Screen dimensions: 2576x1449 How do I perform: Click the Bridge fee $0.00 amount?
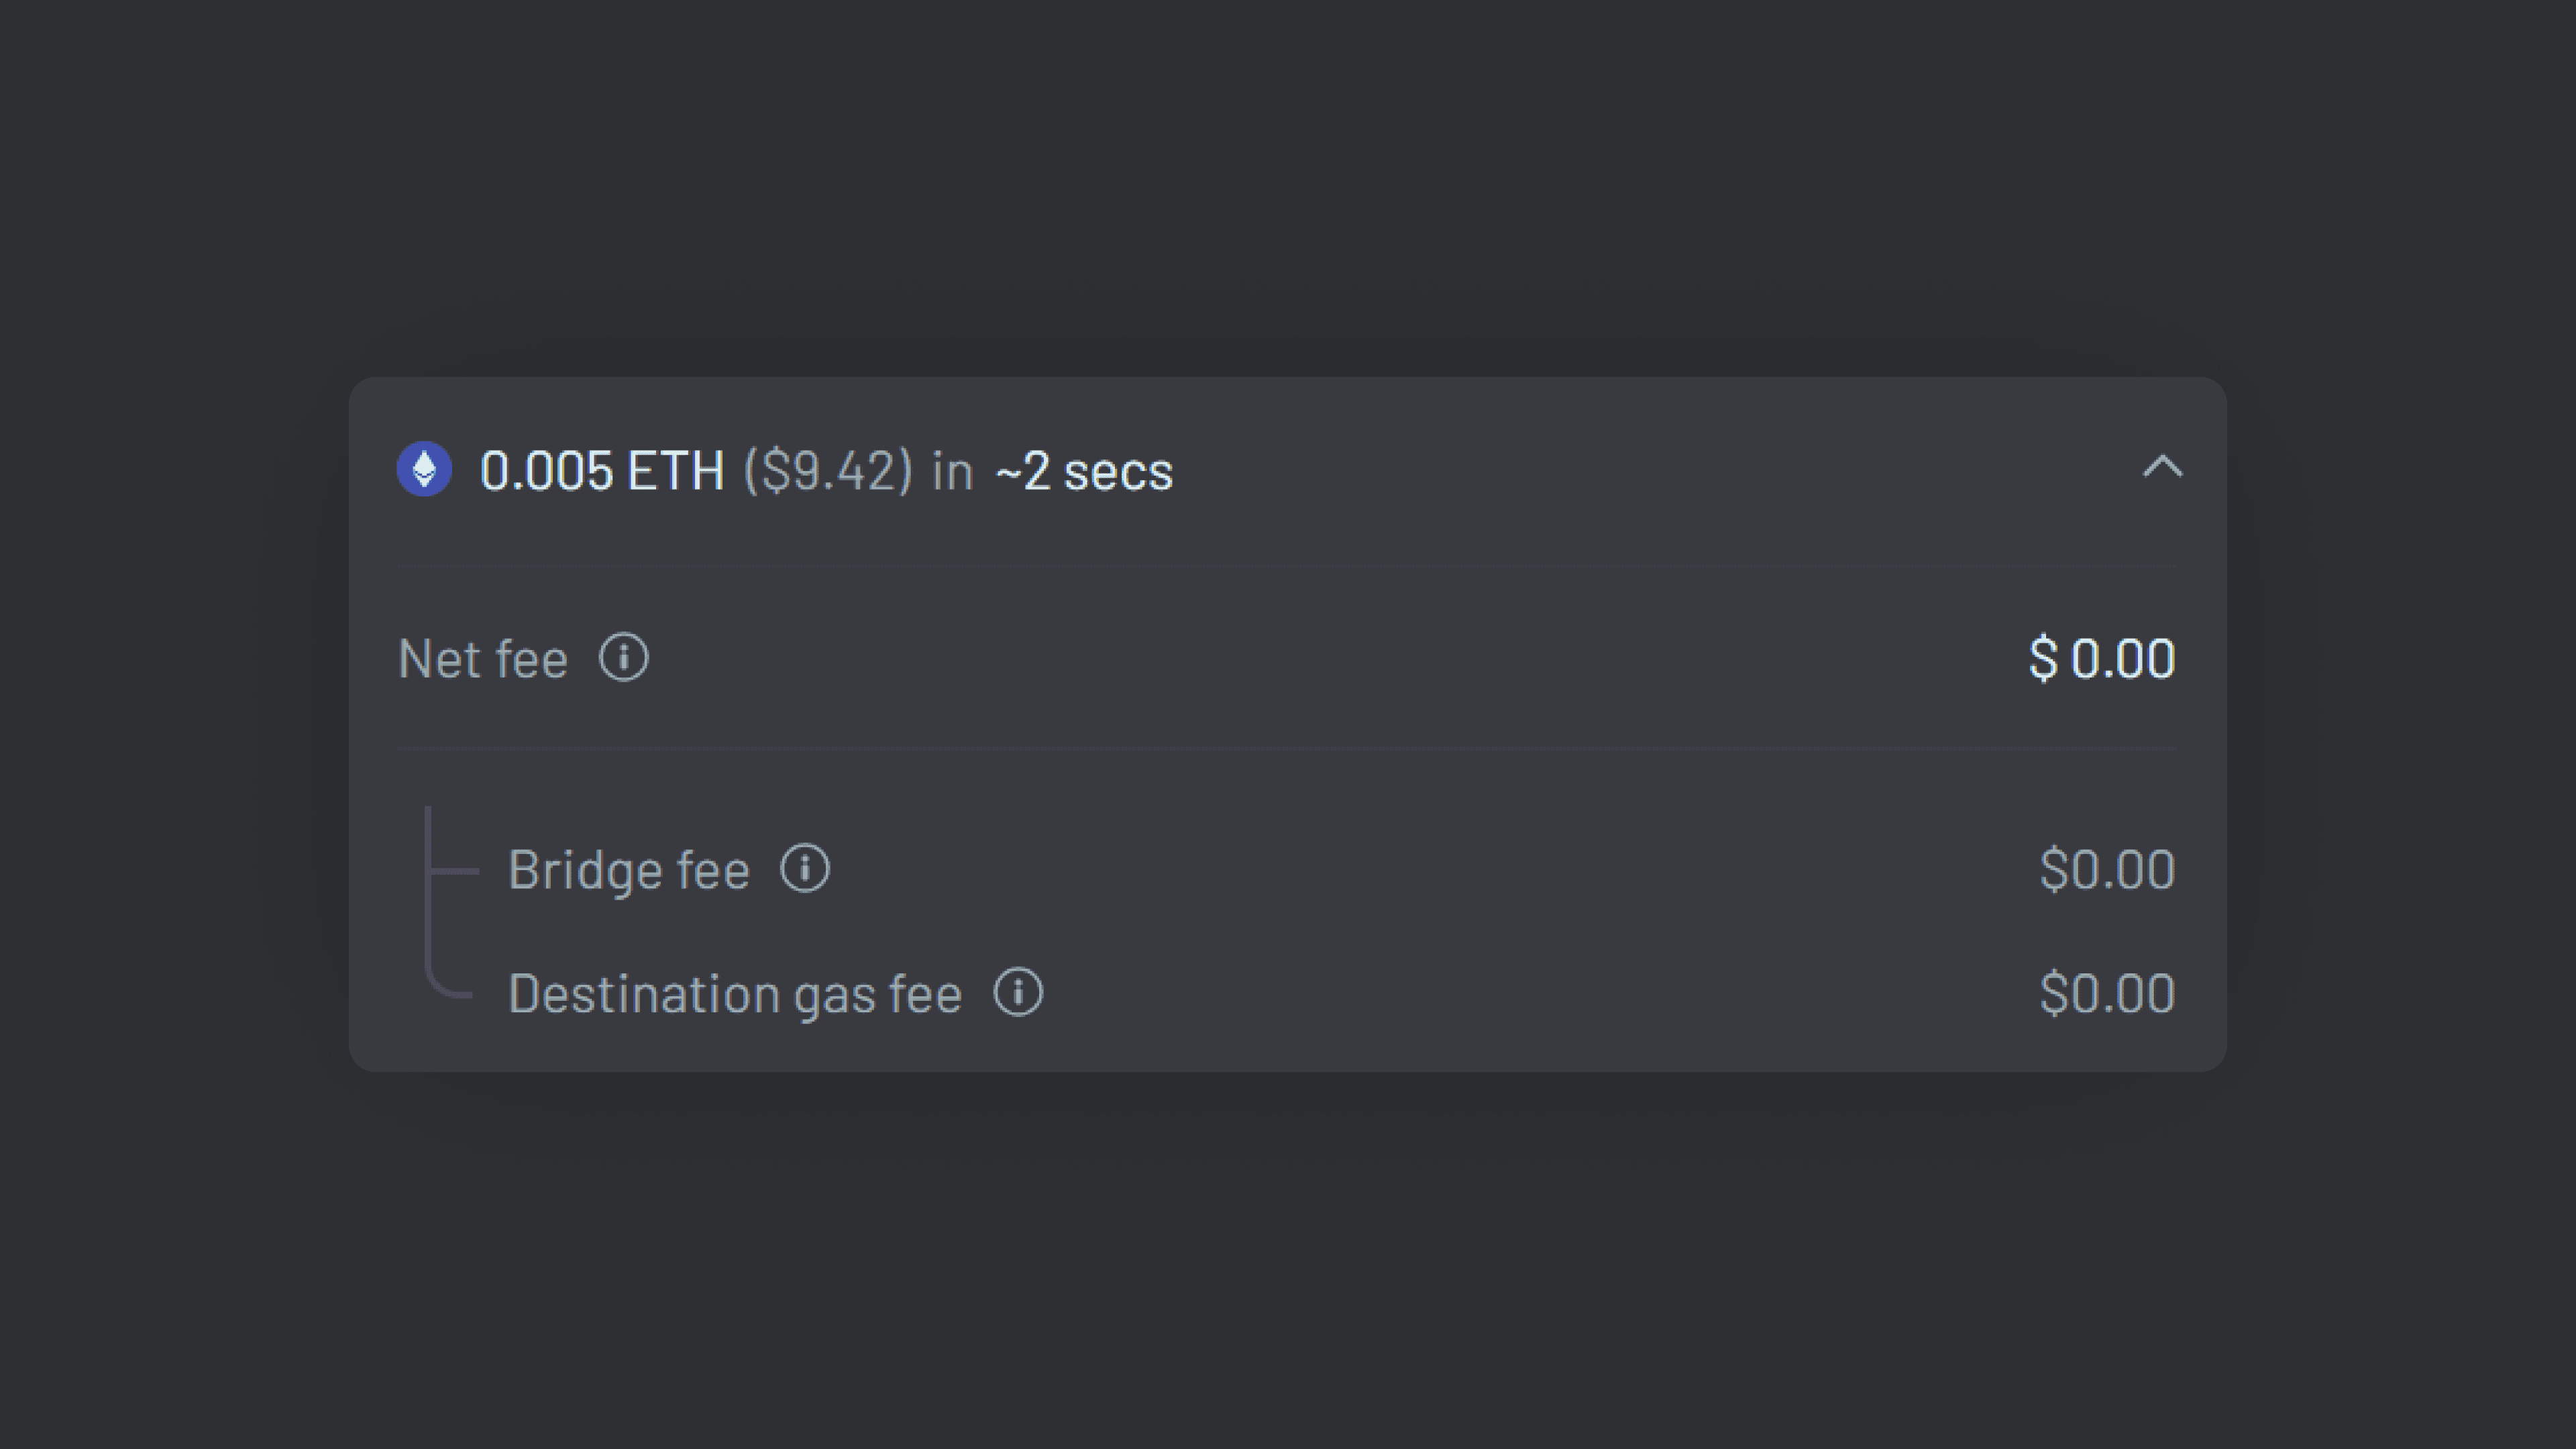tap(2106, 869)
